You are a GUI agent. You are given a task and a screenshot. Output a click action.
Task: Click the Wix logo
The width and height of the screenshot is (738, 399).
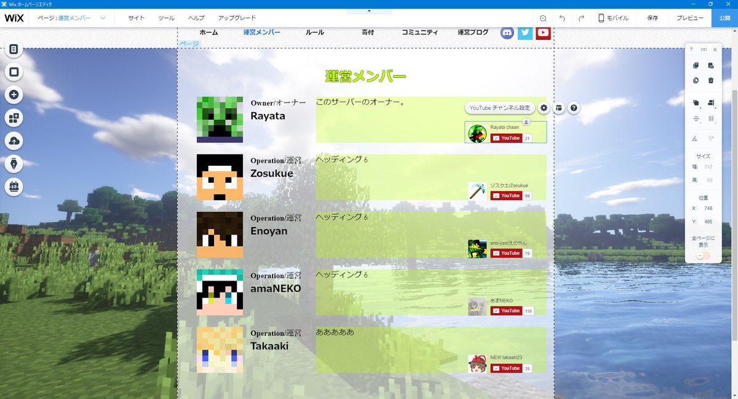point(14,18)
